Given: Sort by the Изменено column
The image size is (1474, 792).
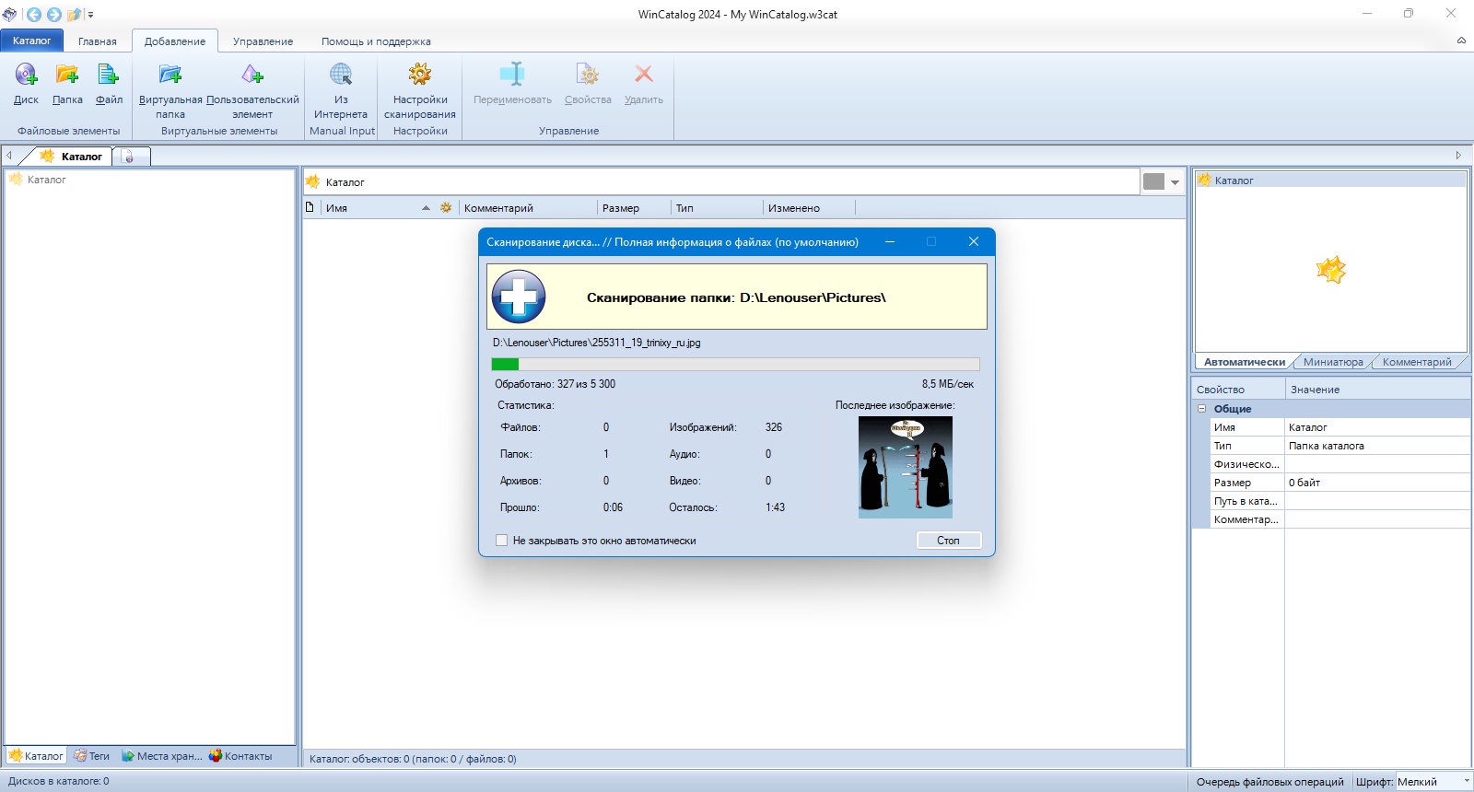Looking at the screenshot, I should click(809, 208).
